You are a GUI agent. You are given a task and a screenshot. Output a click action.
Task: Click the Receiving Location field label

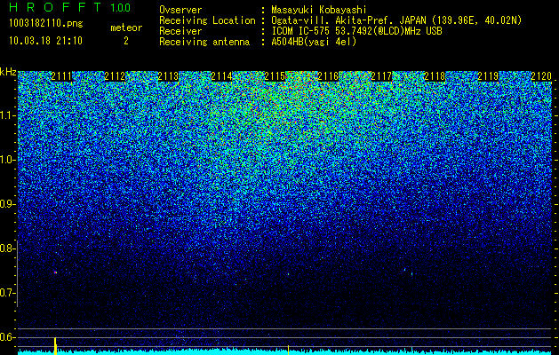pos(207,20)
